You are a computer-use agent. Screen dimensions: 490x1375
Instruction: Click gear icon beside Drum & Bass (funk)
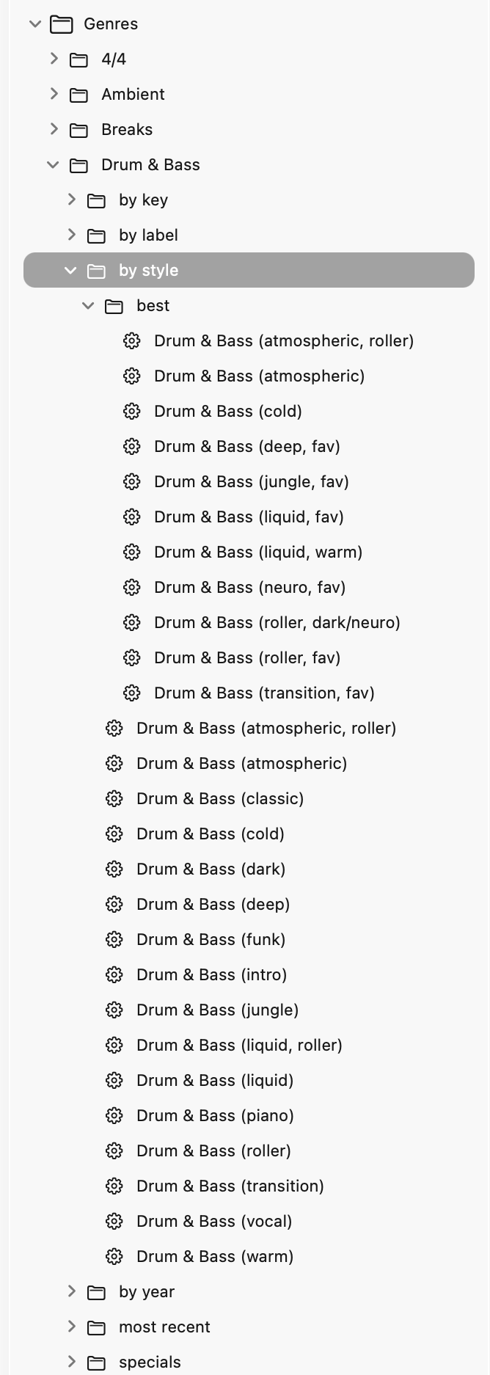[114, 939]
